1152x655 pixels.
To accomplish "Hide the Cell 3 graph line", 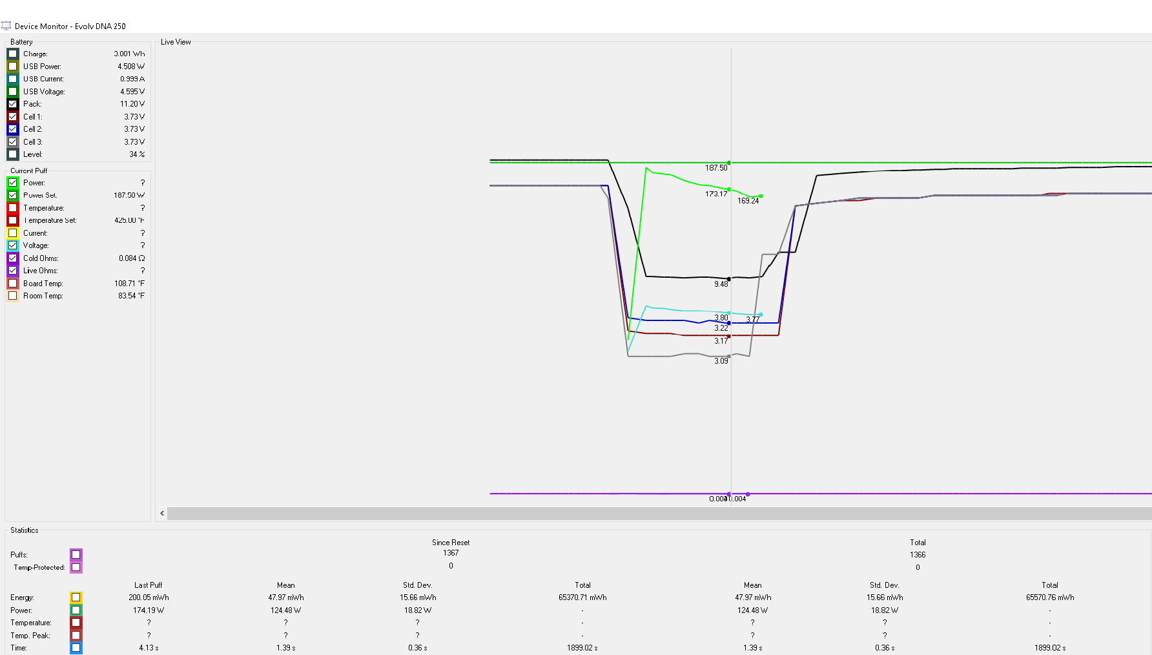I will point(13,142).
